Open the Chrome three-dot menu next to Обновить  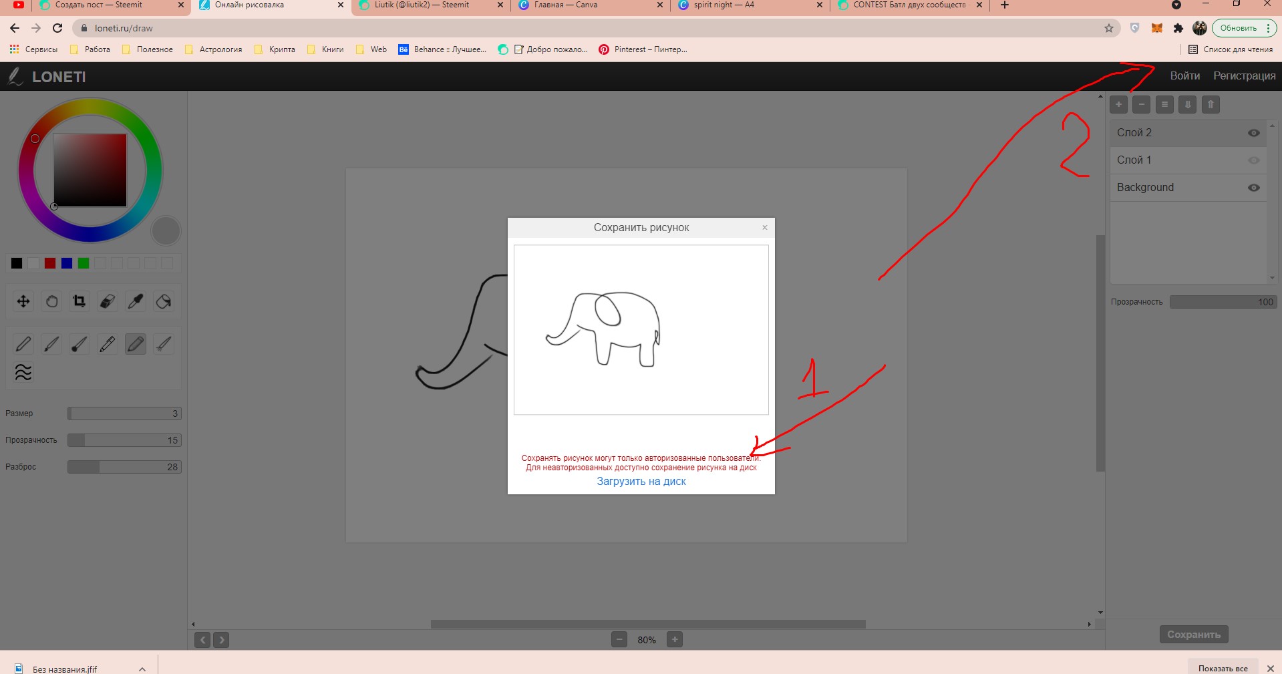(x=1268, y=28)
